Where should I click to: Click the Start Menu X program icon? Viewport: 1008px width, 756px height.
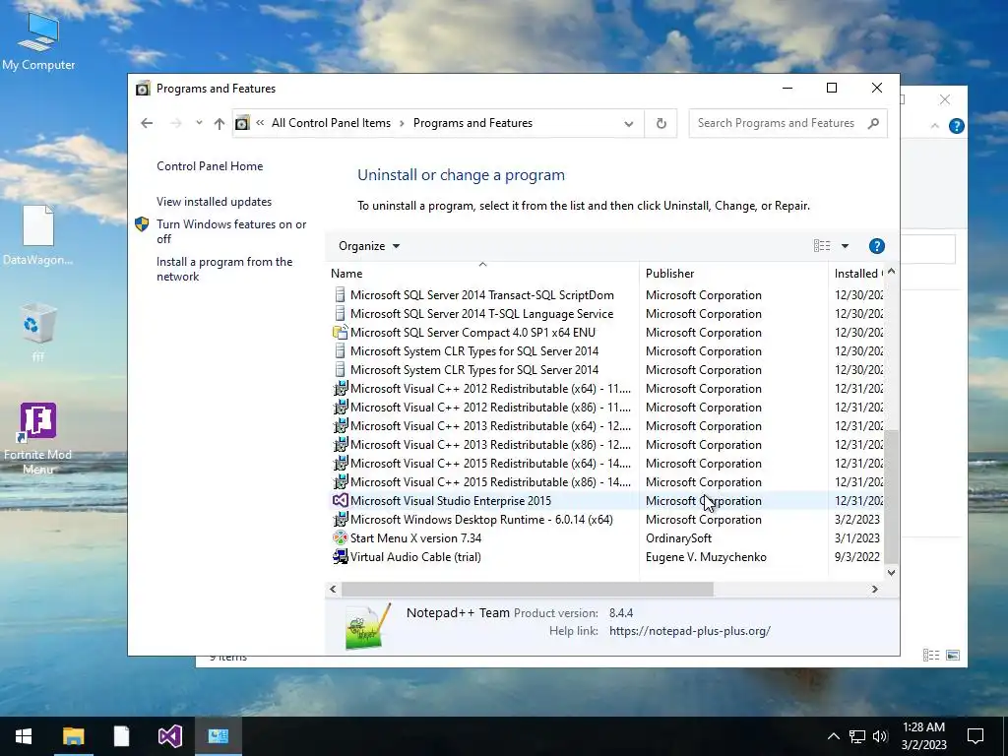tap(340, 537)
